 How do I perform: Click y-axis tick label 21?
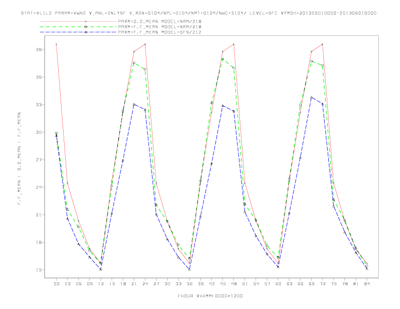coord(39,215)
